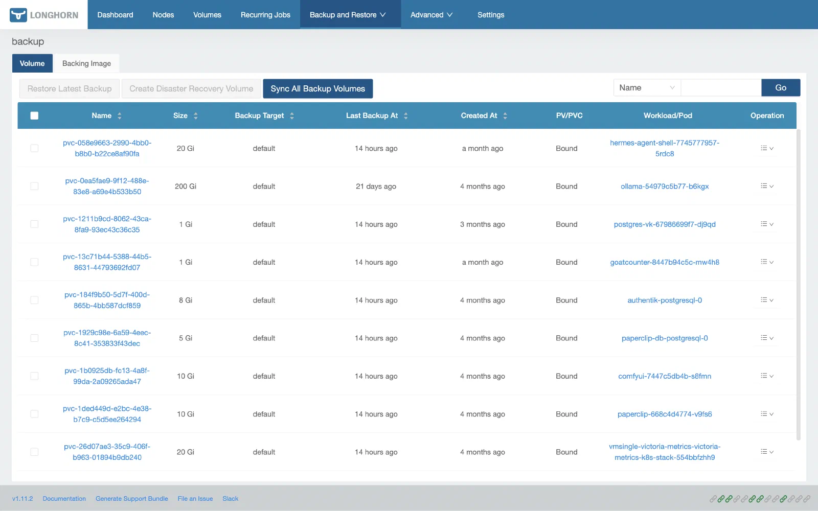Open operation menu for goatcounter row
Screen dimensions: 818x511
[x=767, y=262]
